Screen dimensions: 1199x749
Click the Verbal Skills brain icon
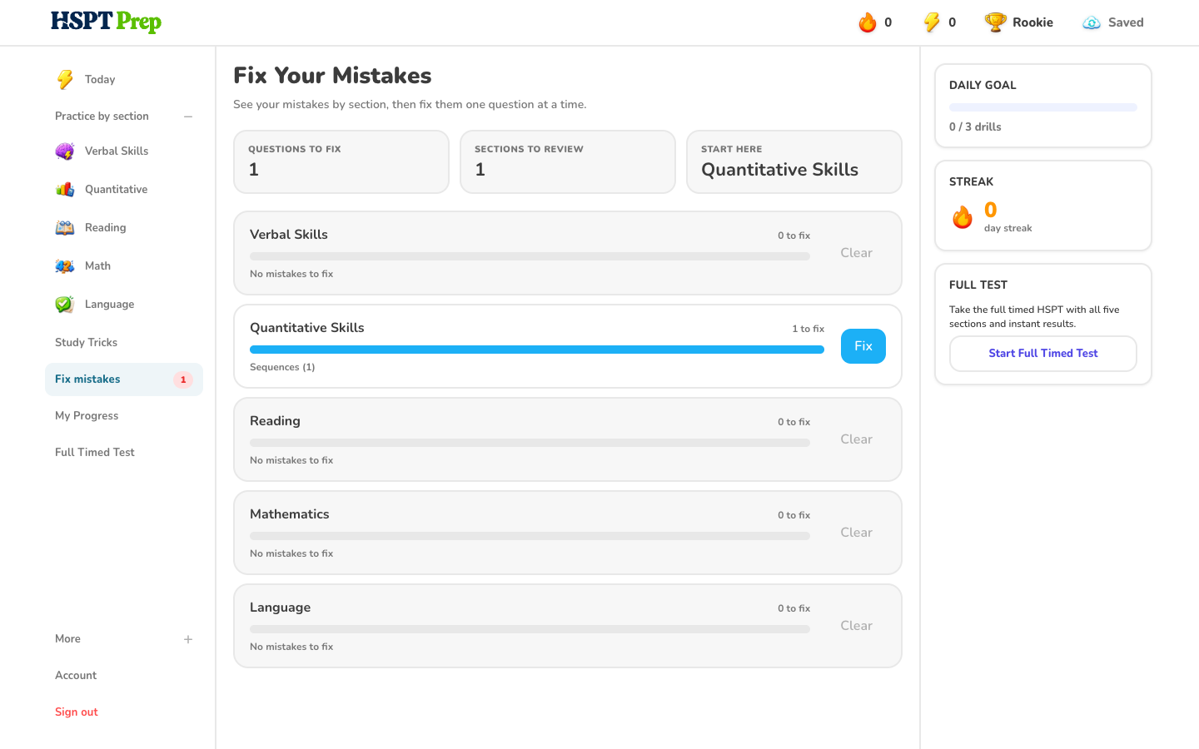click(x=65, y=151)
